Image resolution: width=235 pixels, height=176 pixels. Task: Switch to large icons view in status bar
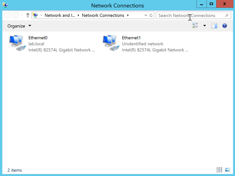tap(227, 170)
